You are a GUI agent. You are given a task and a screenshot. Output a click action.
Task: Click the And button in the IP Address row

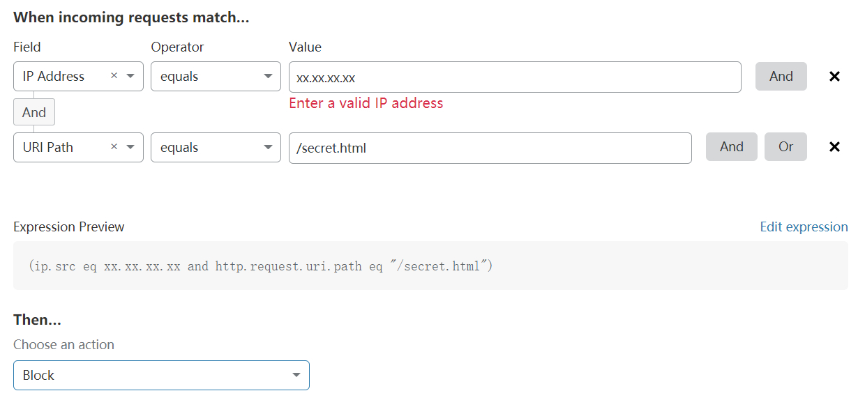[781, 77]
